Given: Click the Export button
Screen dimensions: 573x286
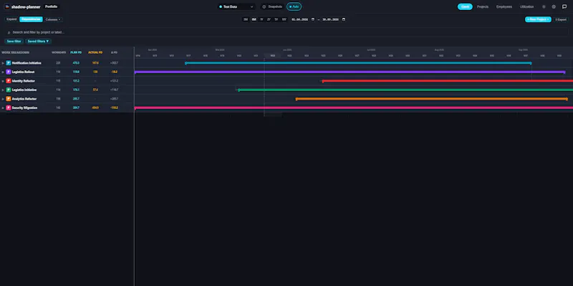Looking at the screenshot, I should [561, 19].
